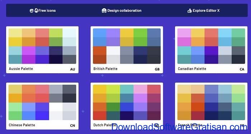Click the shield icon beside Free icons

32,11
